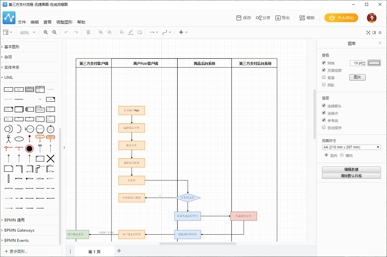Open the fill color bucket tool
The image size is (387, 257).
pos(122,32)
